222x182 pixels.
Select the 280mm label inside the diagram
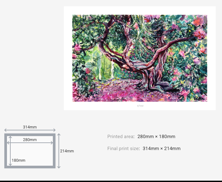30,140
